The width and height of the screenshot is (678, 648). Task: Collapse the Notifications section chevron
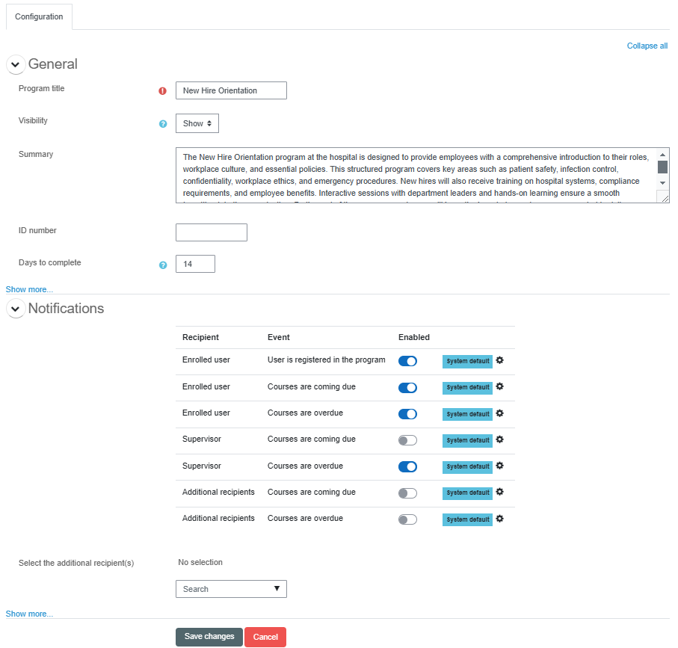tap(15, 309)
